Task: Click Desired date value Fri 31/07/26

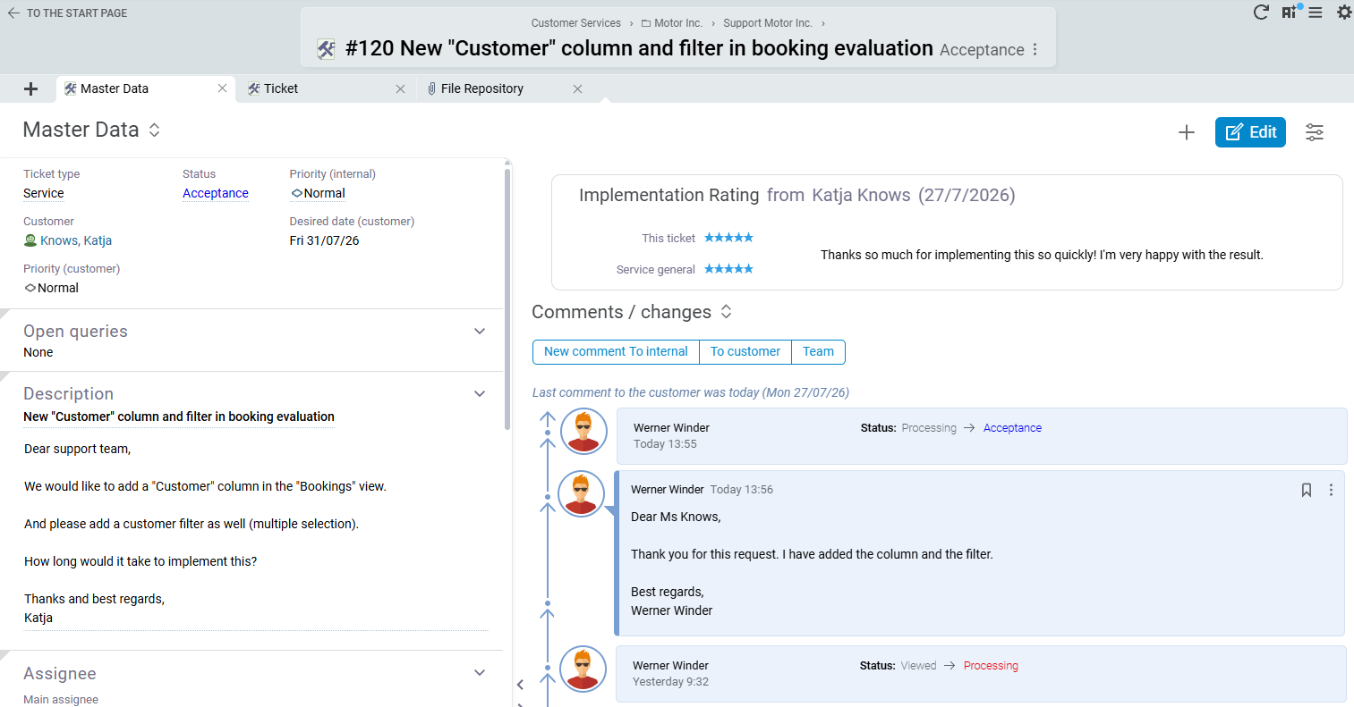Action: point(324,240)
